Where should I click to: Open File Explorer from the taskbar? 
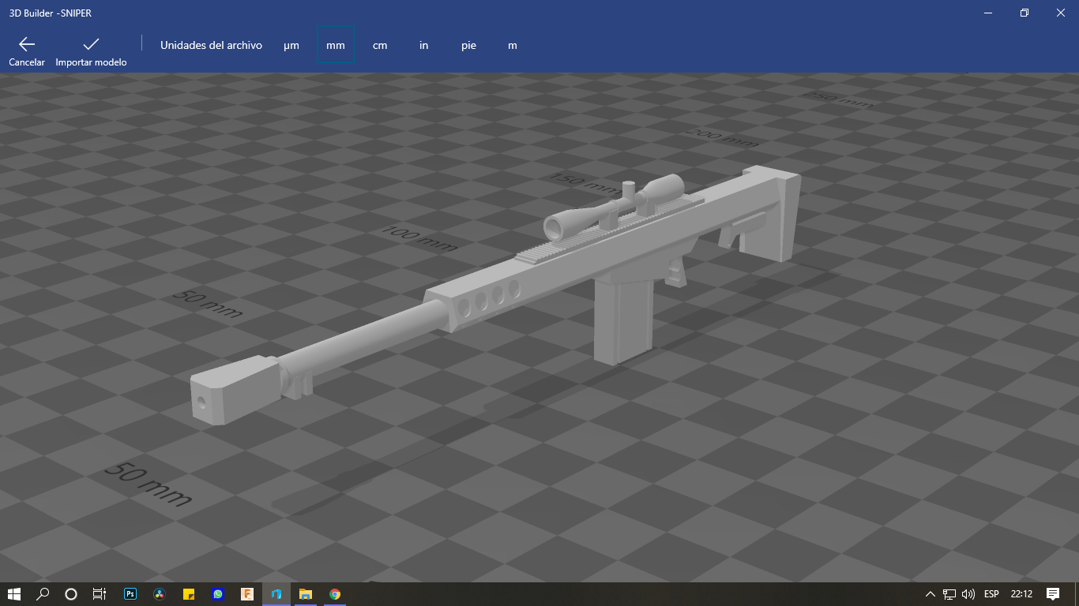tap(304, 594)
